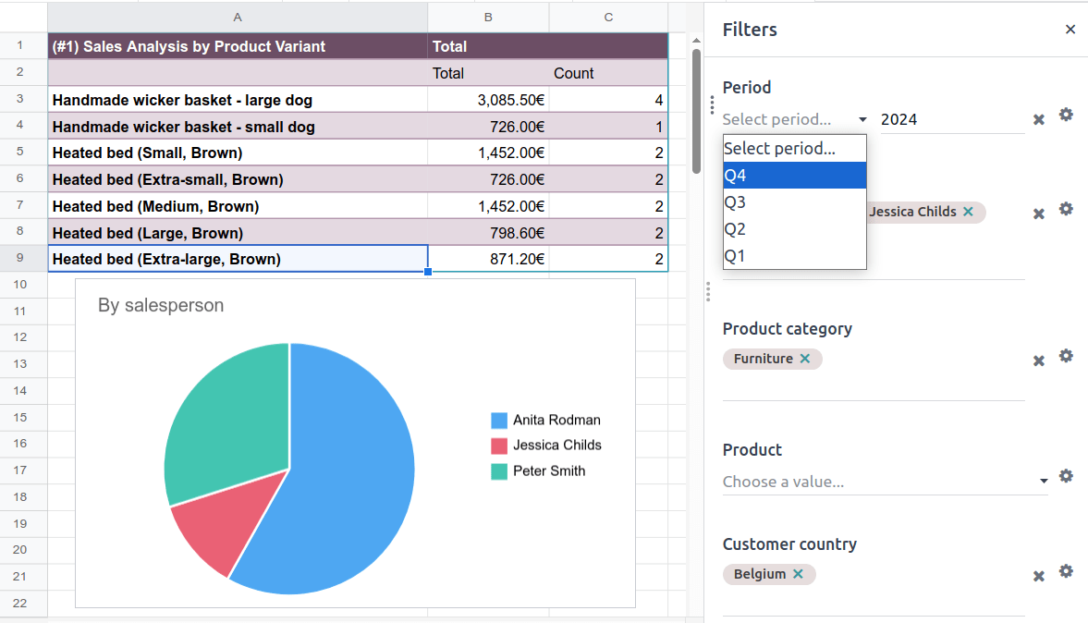Open the Product filter settings gear
Image resolution: width=1088 pixels, height=623 pixels.
click(1066, 476)
